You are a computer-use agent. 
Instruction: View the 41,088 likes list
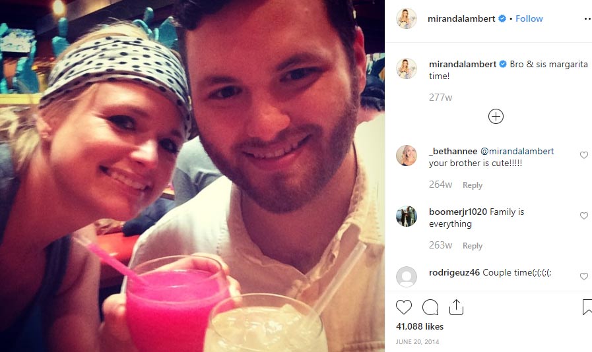point(420,326)
